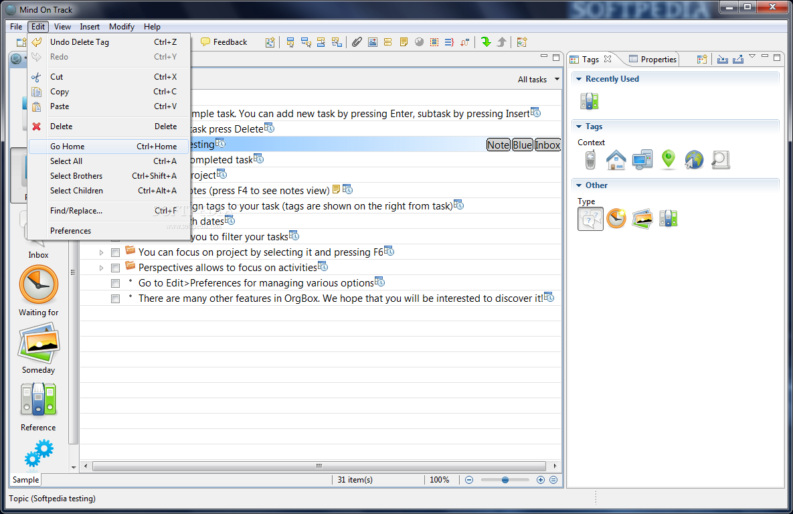Open the File menu
This screenshot has height=514, width=793.
click(16, 26)
